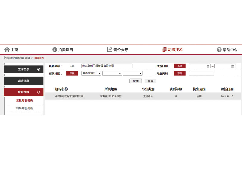Click the document icon for 司法技术
The height and width of the screenshot is (172, 242).
[165, 50]
